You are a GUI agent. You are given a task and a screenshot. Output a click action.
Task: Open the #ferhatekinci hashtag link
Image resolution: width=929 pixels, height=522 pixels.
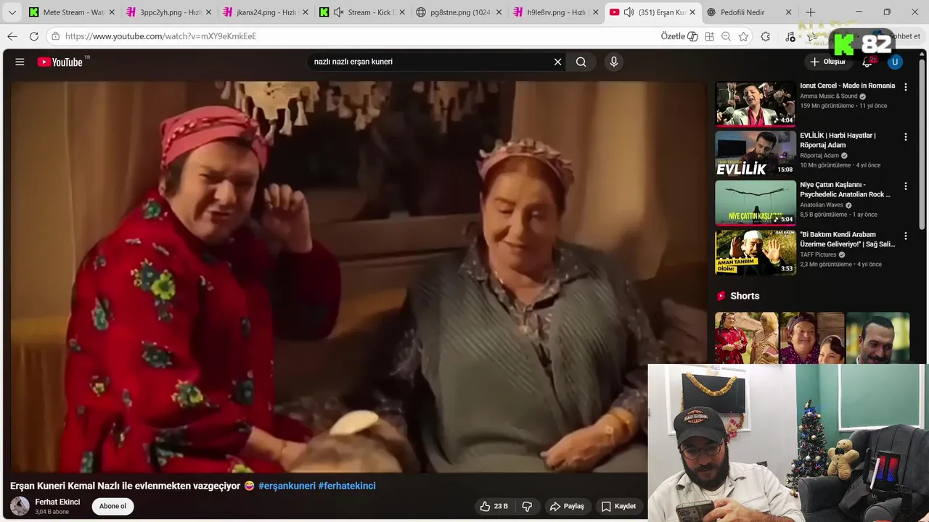[x=347, y=486]
